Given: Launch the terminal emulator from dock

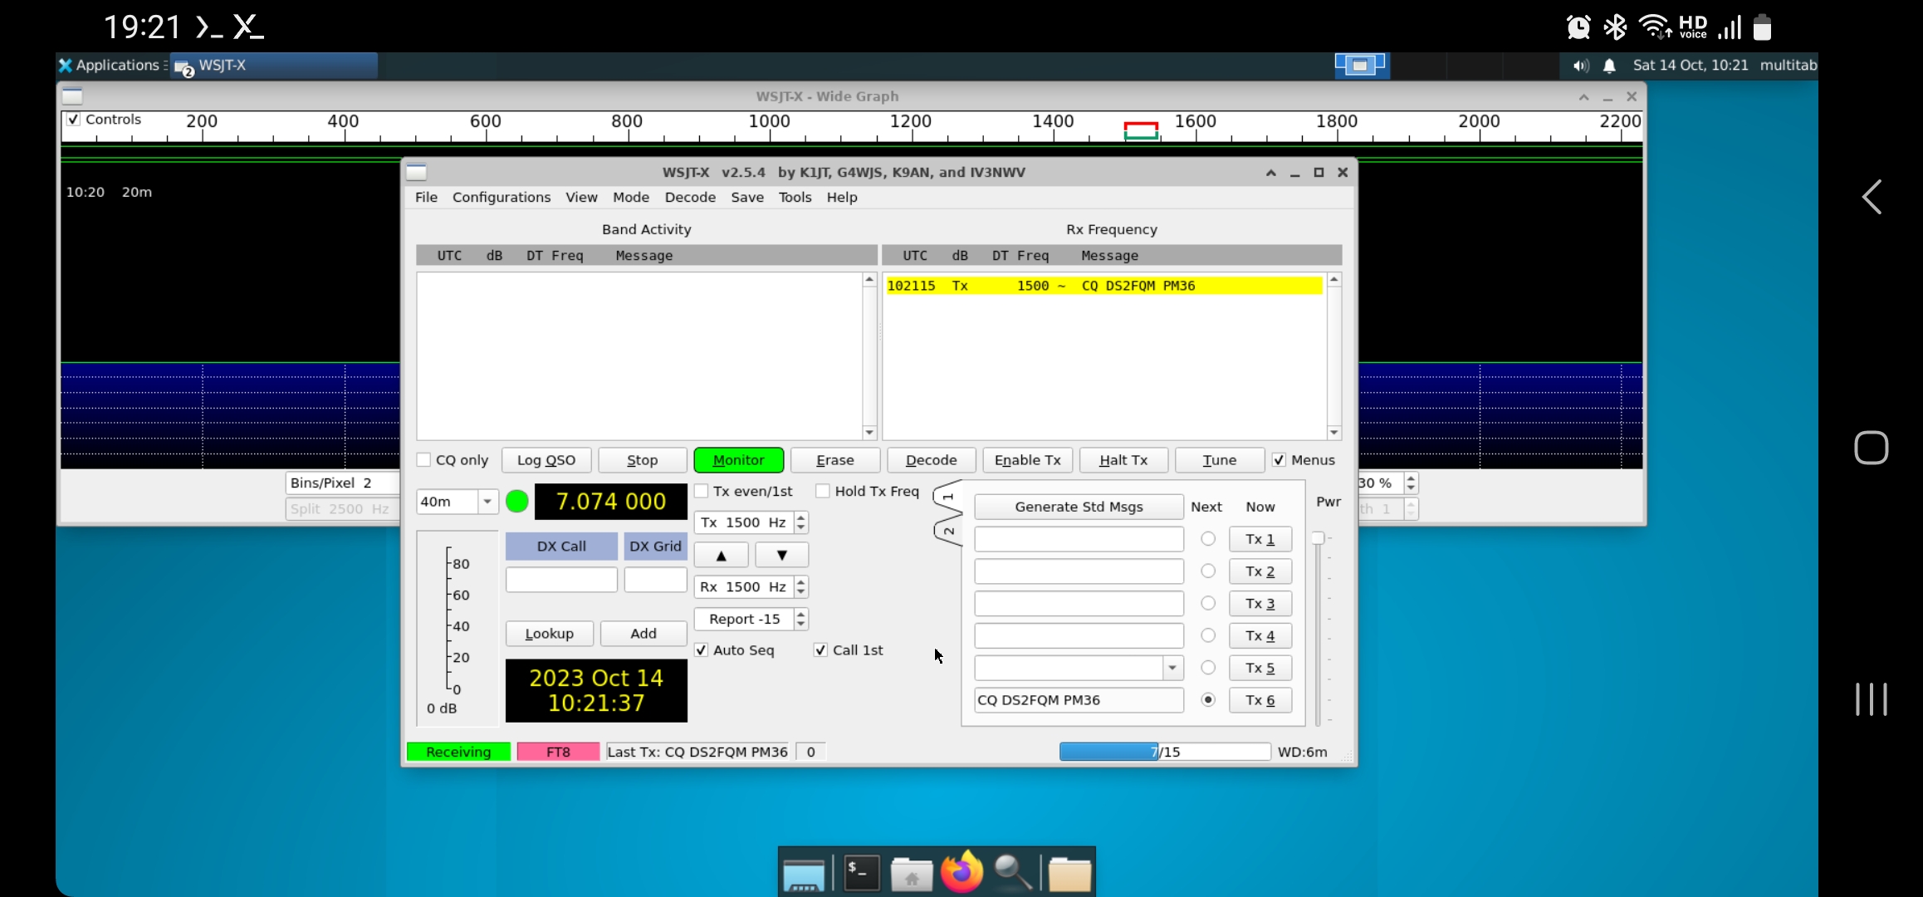Looking at the screenshot, I should click(860, 873).
